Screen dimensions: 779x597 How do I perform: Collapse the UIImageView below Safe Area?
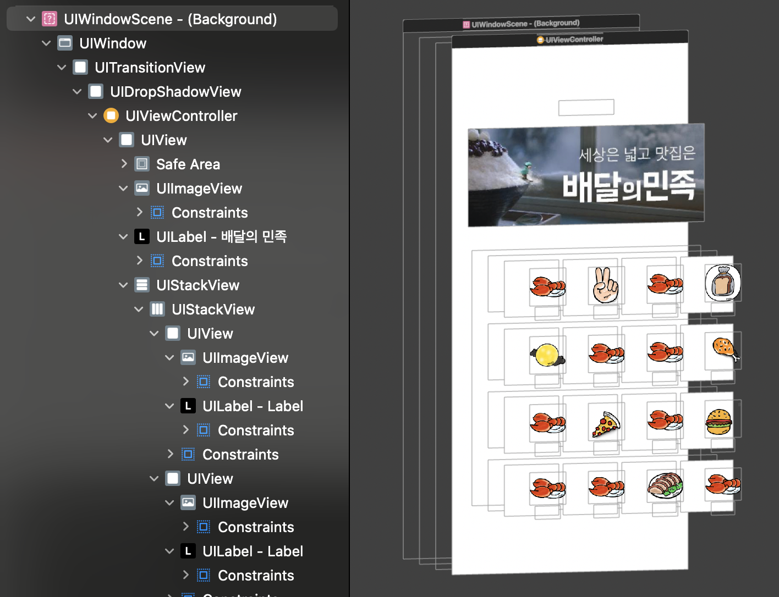(x=123, y=189)
